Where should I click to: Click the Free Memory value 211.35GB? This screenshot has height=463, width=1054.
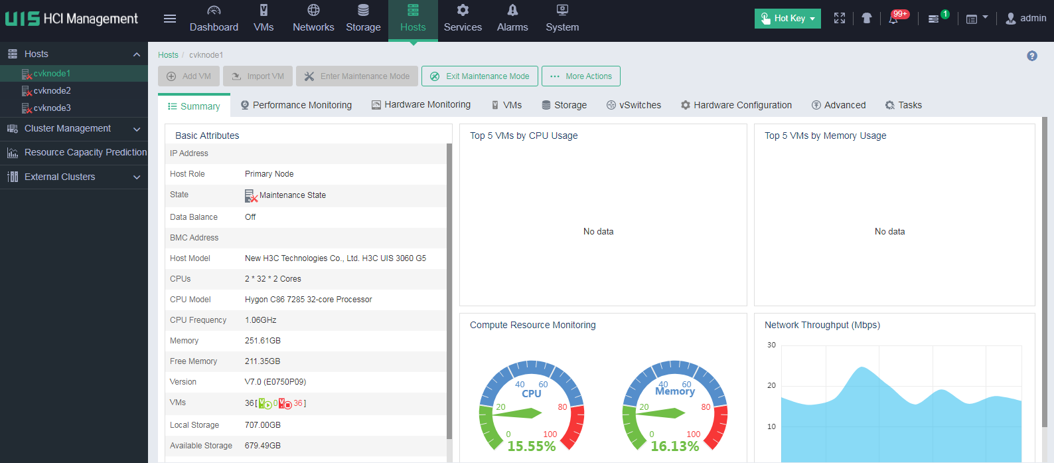point(263,362)
